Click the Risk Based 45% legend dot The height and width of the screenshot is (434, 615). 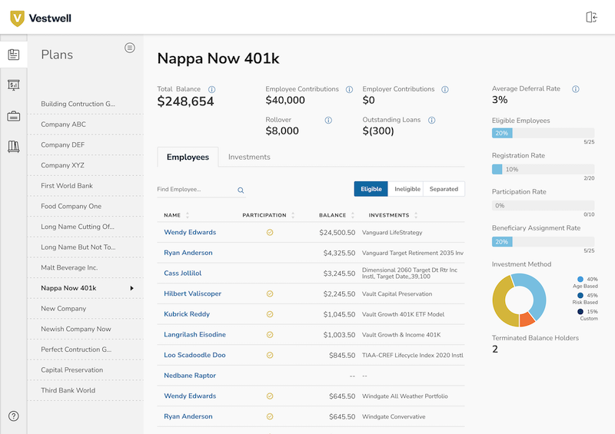point(580,295)
